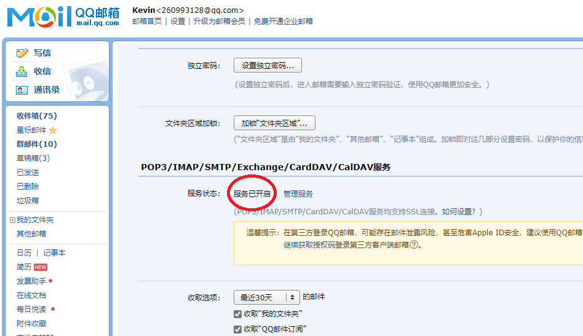Toggle the 收取"QQ邮件订阅" checkbox
This screenshot has height=336, width=583.
coord(238,329)
